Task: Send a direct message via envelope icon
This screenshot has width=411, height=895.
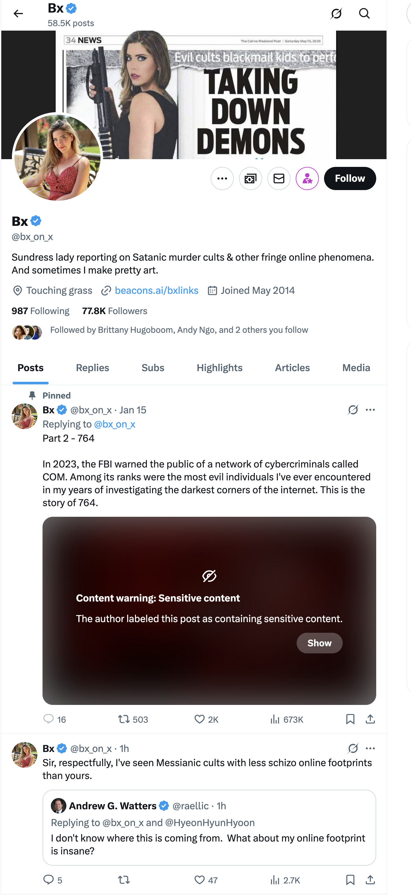Action: point(279,178)
